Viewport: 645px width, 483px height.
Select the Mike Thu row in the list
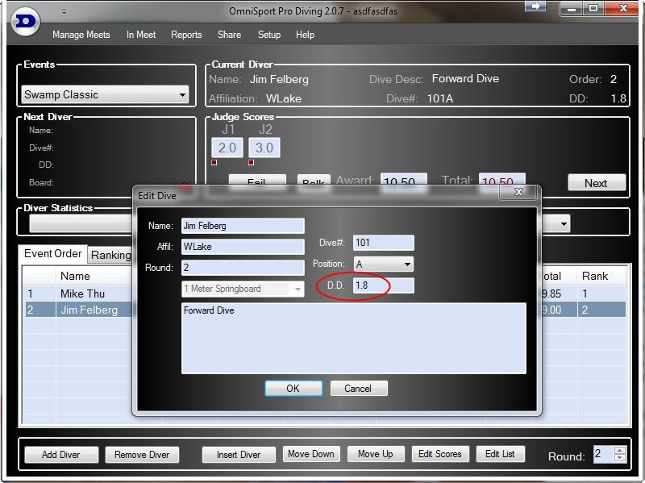[82, 294]
